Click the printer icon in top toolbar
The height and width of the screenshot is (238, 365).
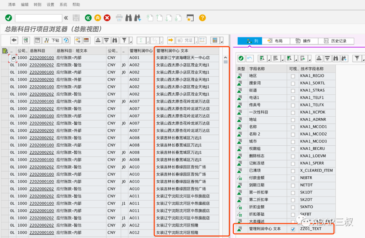click(119, 18)
